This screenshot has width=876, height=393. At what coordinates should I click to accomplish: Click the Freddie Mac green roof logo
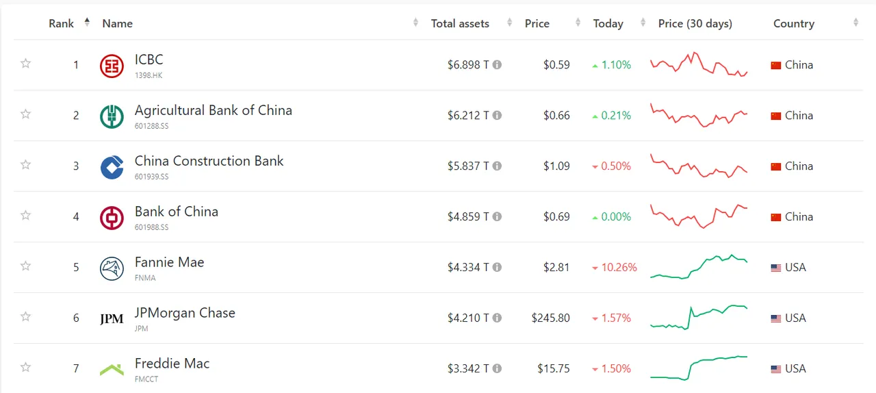point(112,370)
